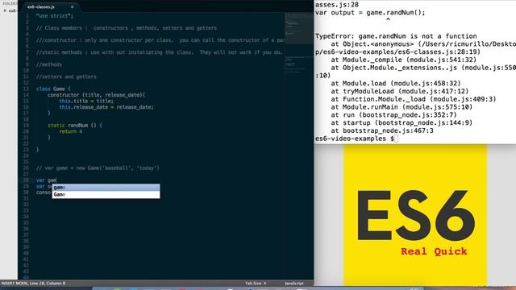This screenshot has height=290, width=516.
Task: Click 'TypeError: game.randNum is not a function' in terminal
Action: coord(396,36)
